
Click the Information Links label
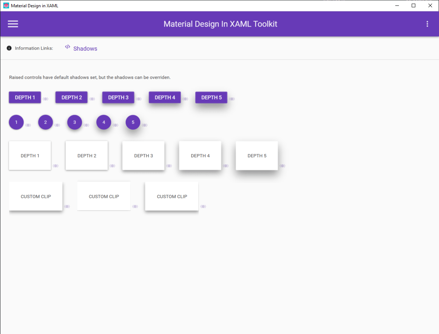(x=34, y=48)
